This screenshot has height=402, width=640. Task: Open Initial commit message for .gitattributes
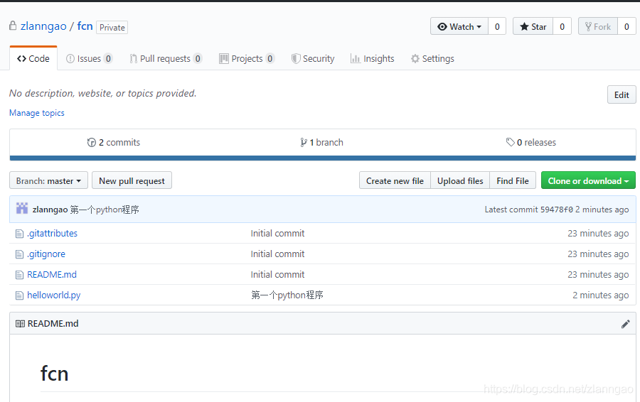coord(277,234)
